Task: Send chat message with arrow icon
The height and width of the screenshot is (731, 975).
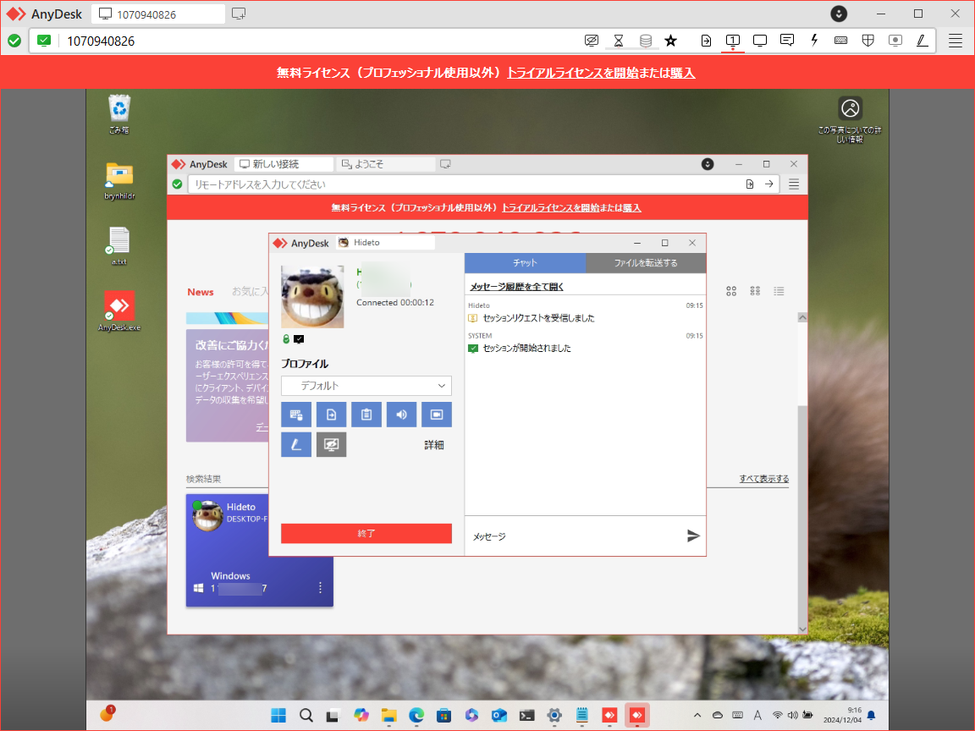Action: pos(693,536)
